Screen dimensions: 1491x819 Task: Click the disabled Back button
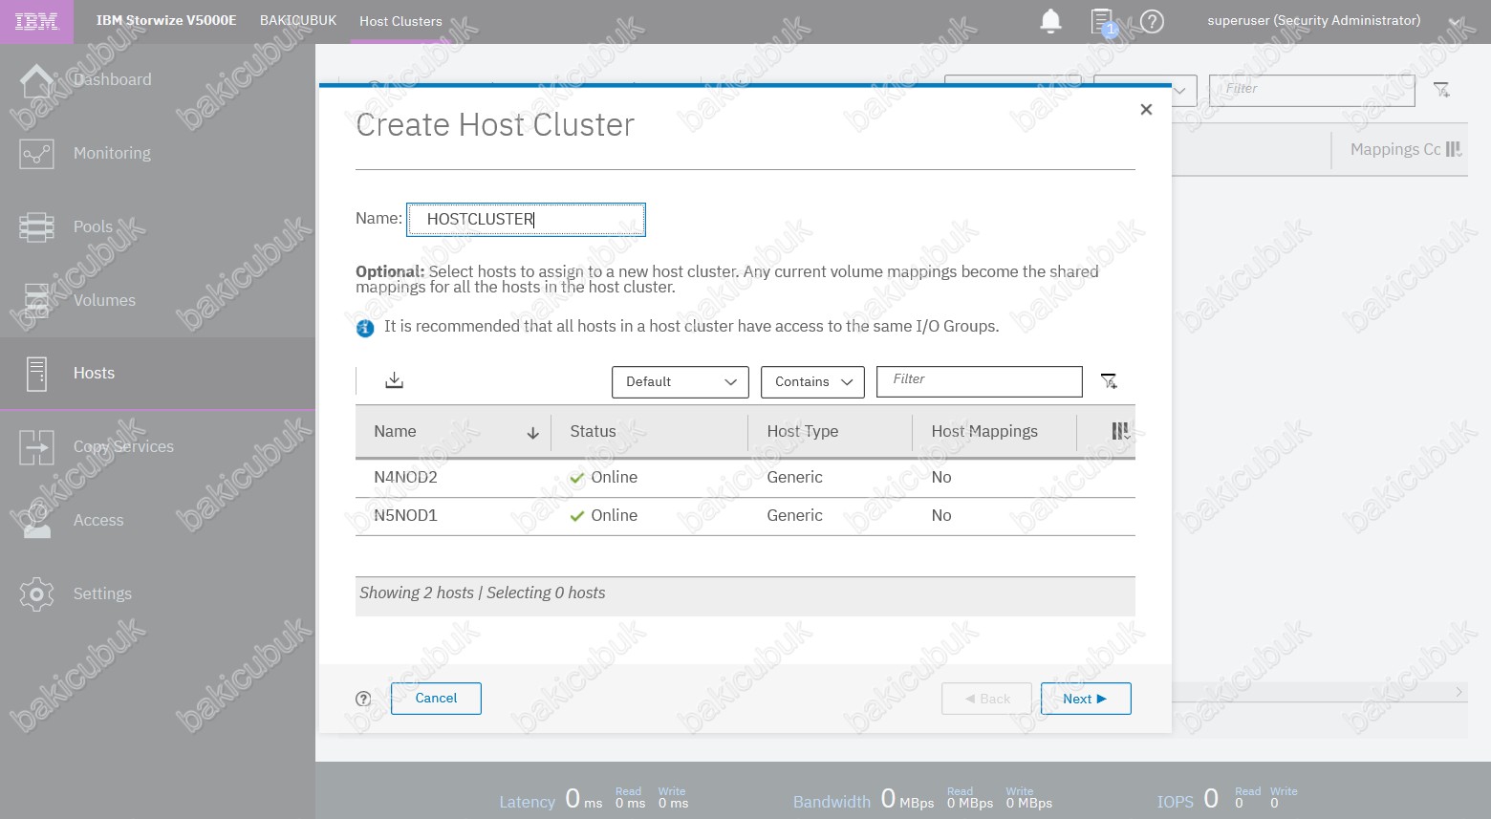click(986, 699)
